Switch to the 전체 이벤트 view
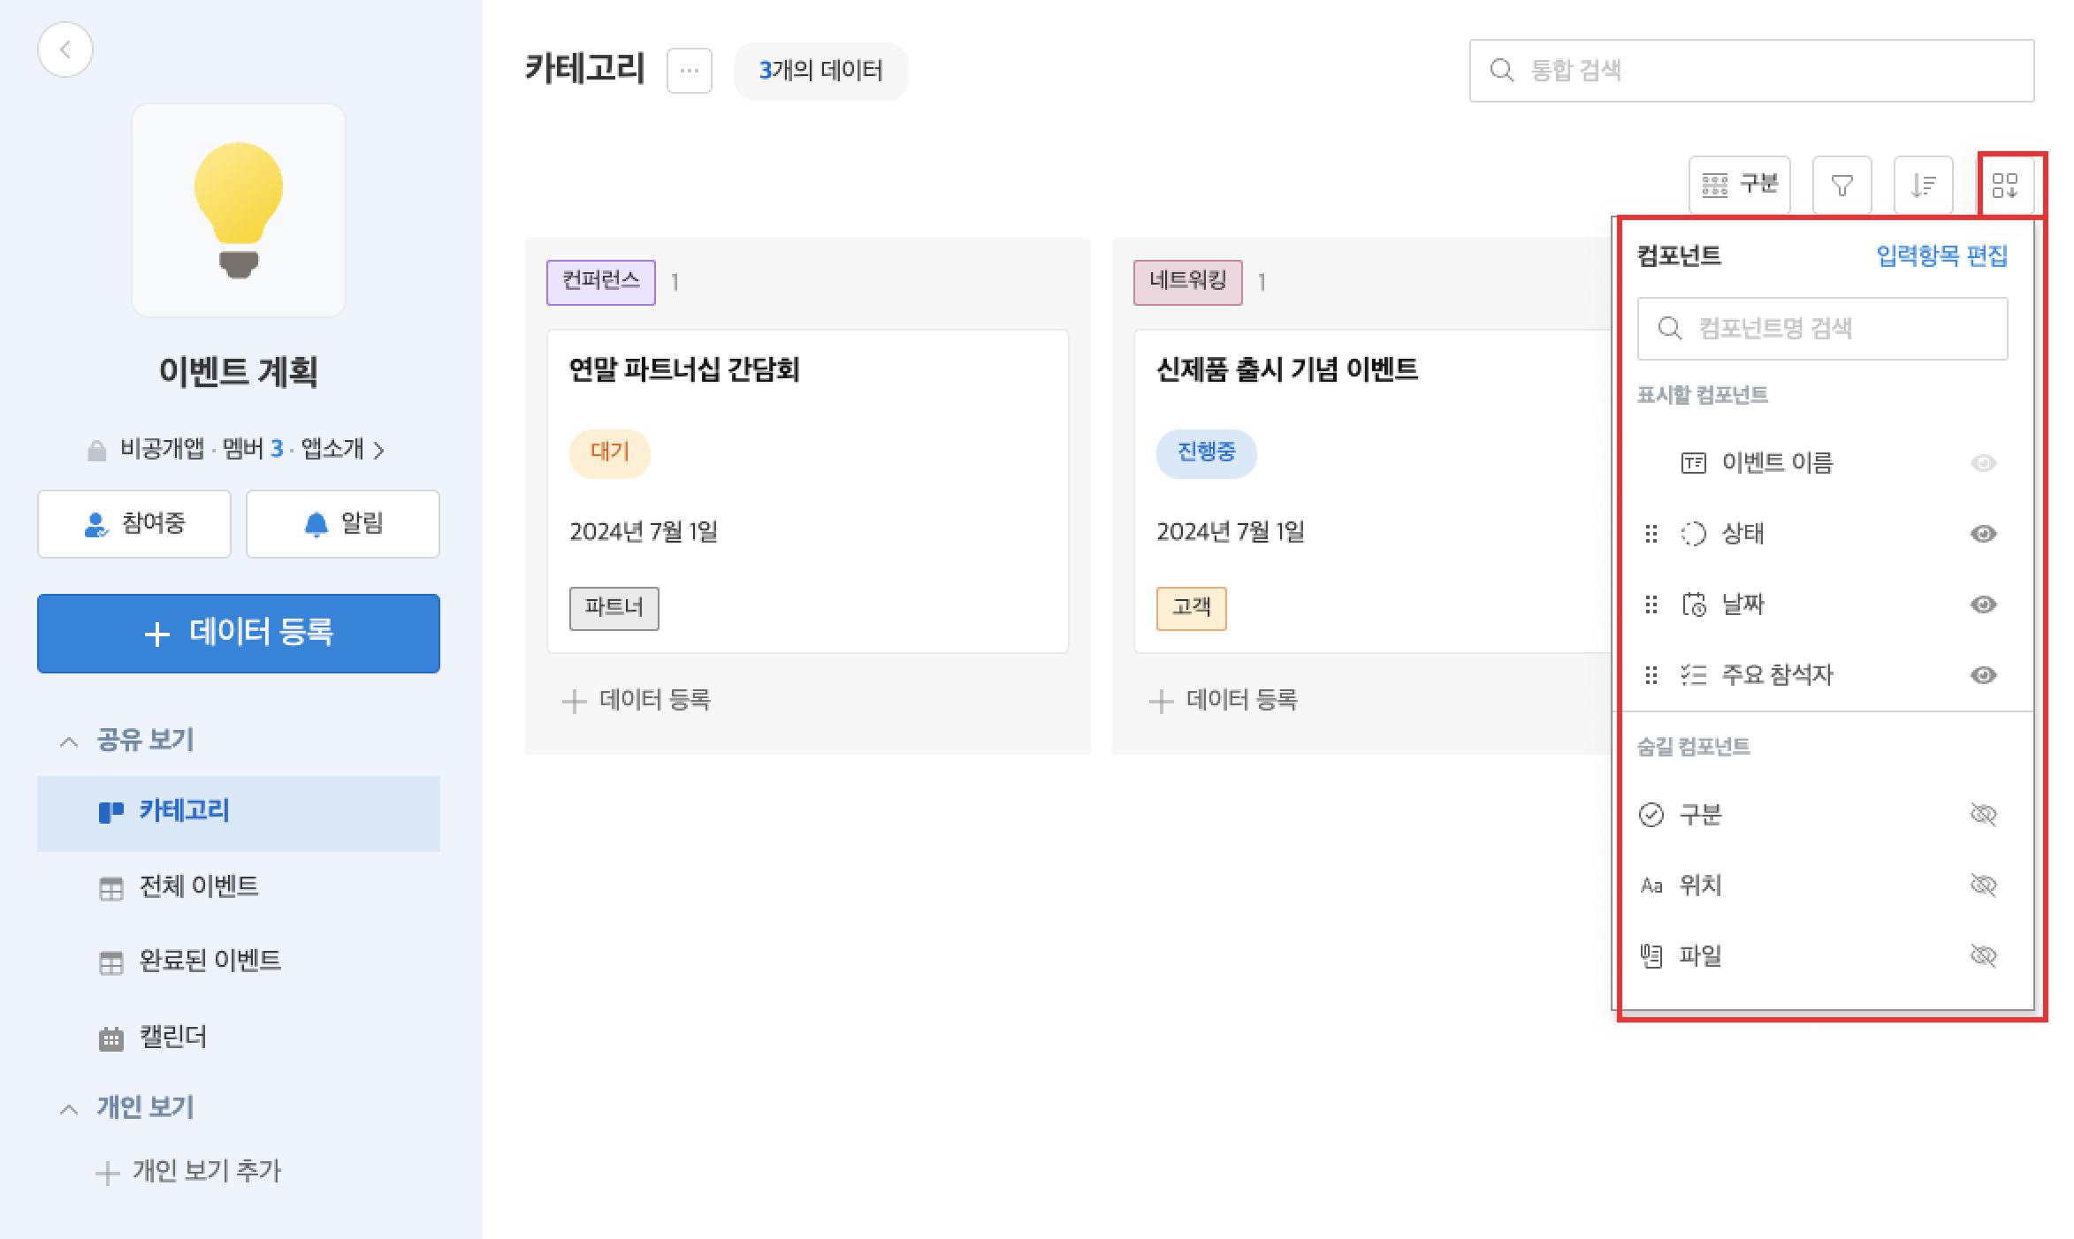2074x1239 pixels. point(198,886)
